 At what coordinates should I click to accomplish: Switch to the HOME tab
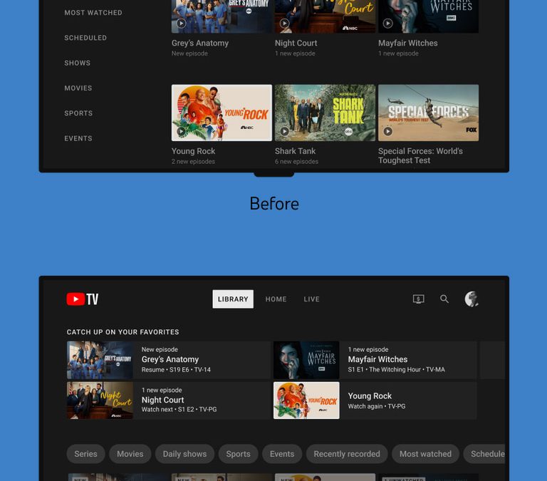coord(276,299)
